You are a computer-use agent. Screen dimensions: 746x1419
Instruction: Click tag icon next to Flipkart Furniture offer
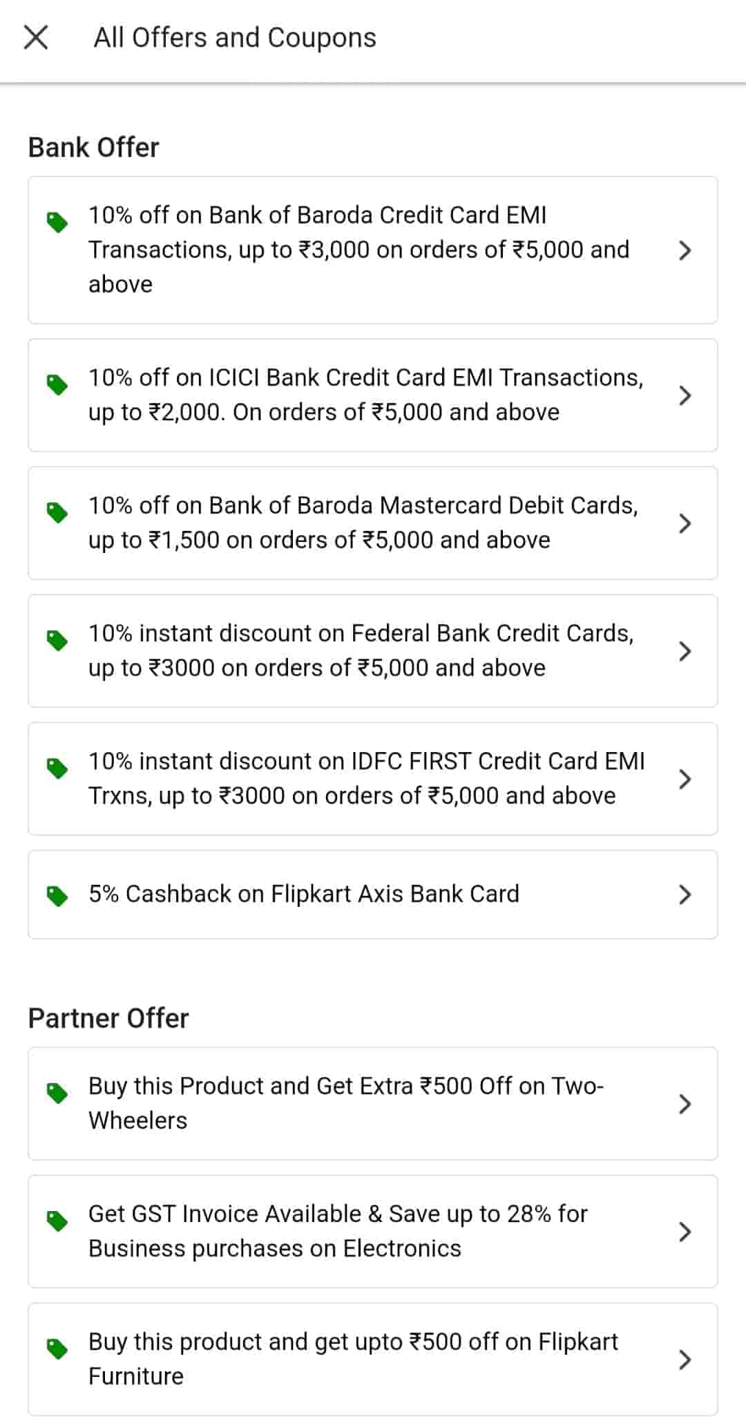[x=57, y=1348]
